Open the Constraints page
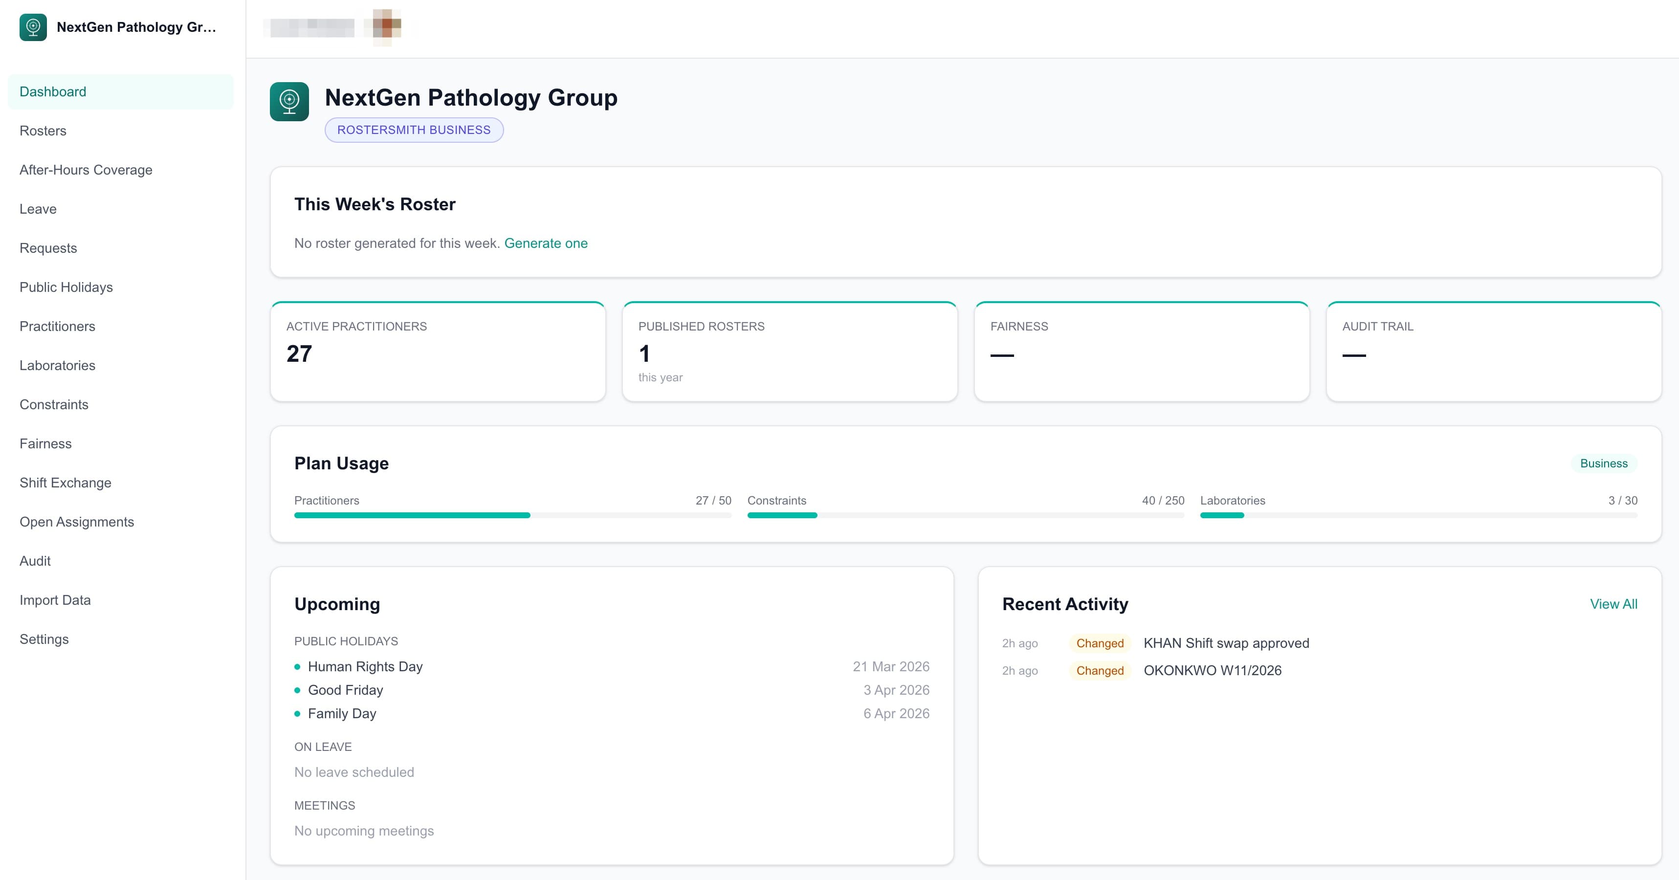The image size is (1679, 880). coord(54,404)
